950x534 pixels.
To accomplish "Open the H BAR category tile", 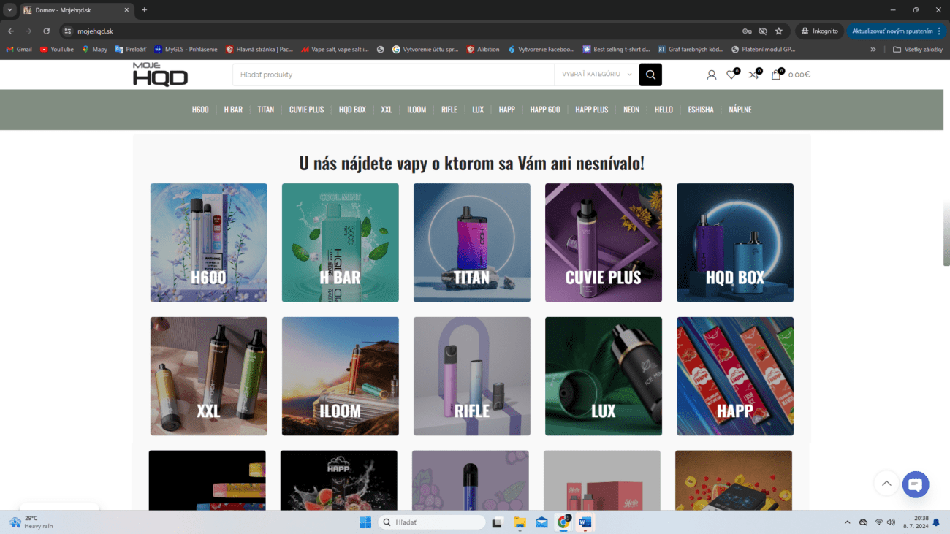I will click(341, 243).
